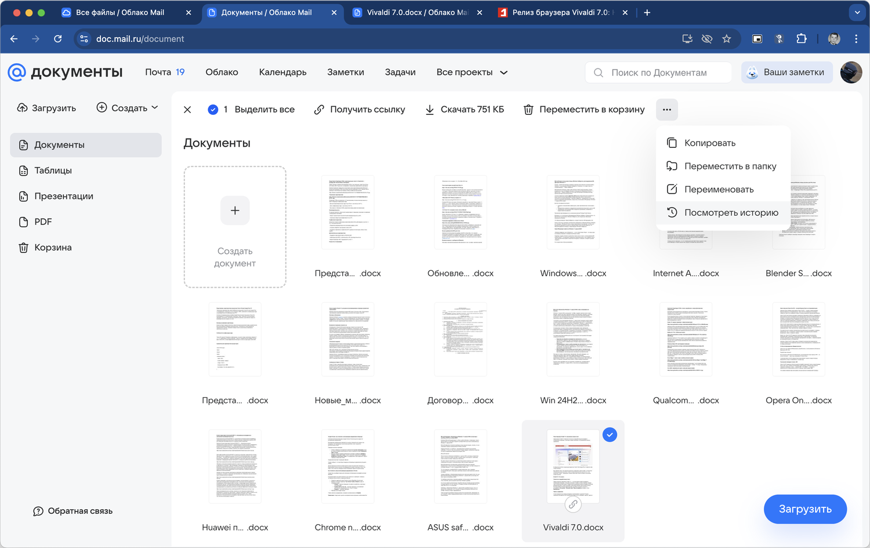
Task: Click the Поиск по Документам search field
Action: coord(659,72)
